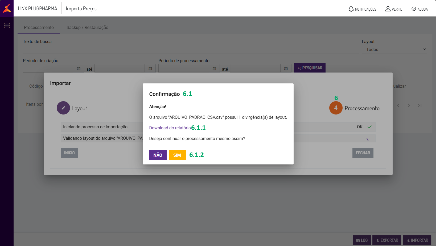The height and width of the screenshot is (246, 436).
Task: Click the Texto de busca field
Action: [x=191, y=49]
